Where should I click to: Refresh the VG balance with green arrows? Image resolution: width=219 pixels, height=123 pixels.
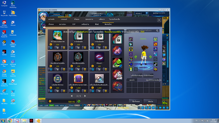pyautogui.click(x=79, y=101)
